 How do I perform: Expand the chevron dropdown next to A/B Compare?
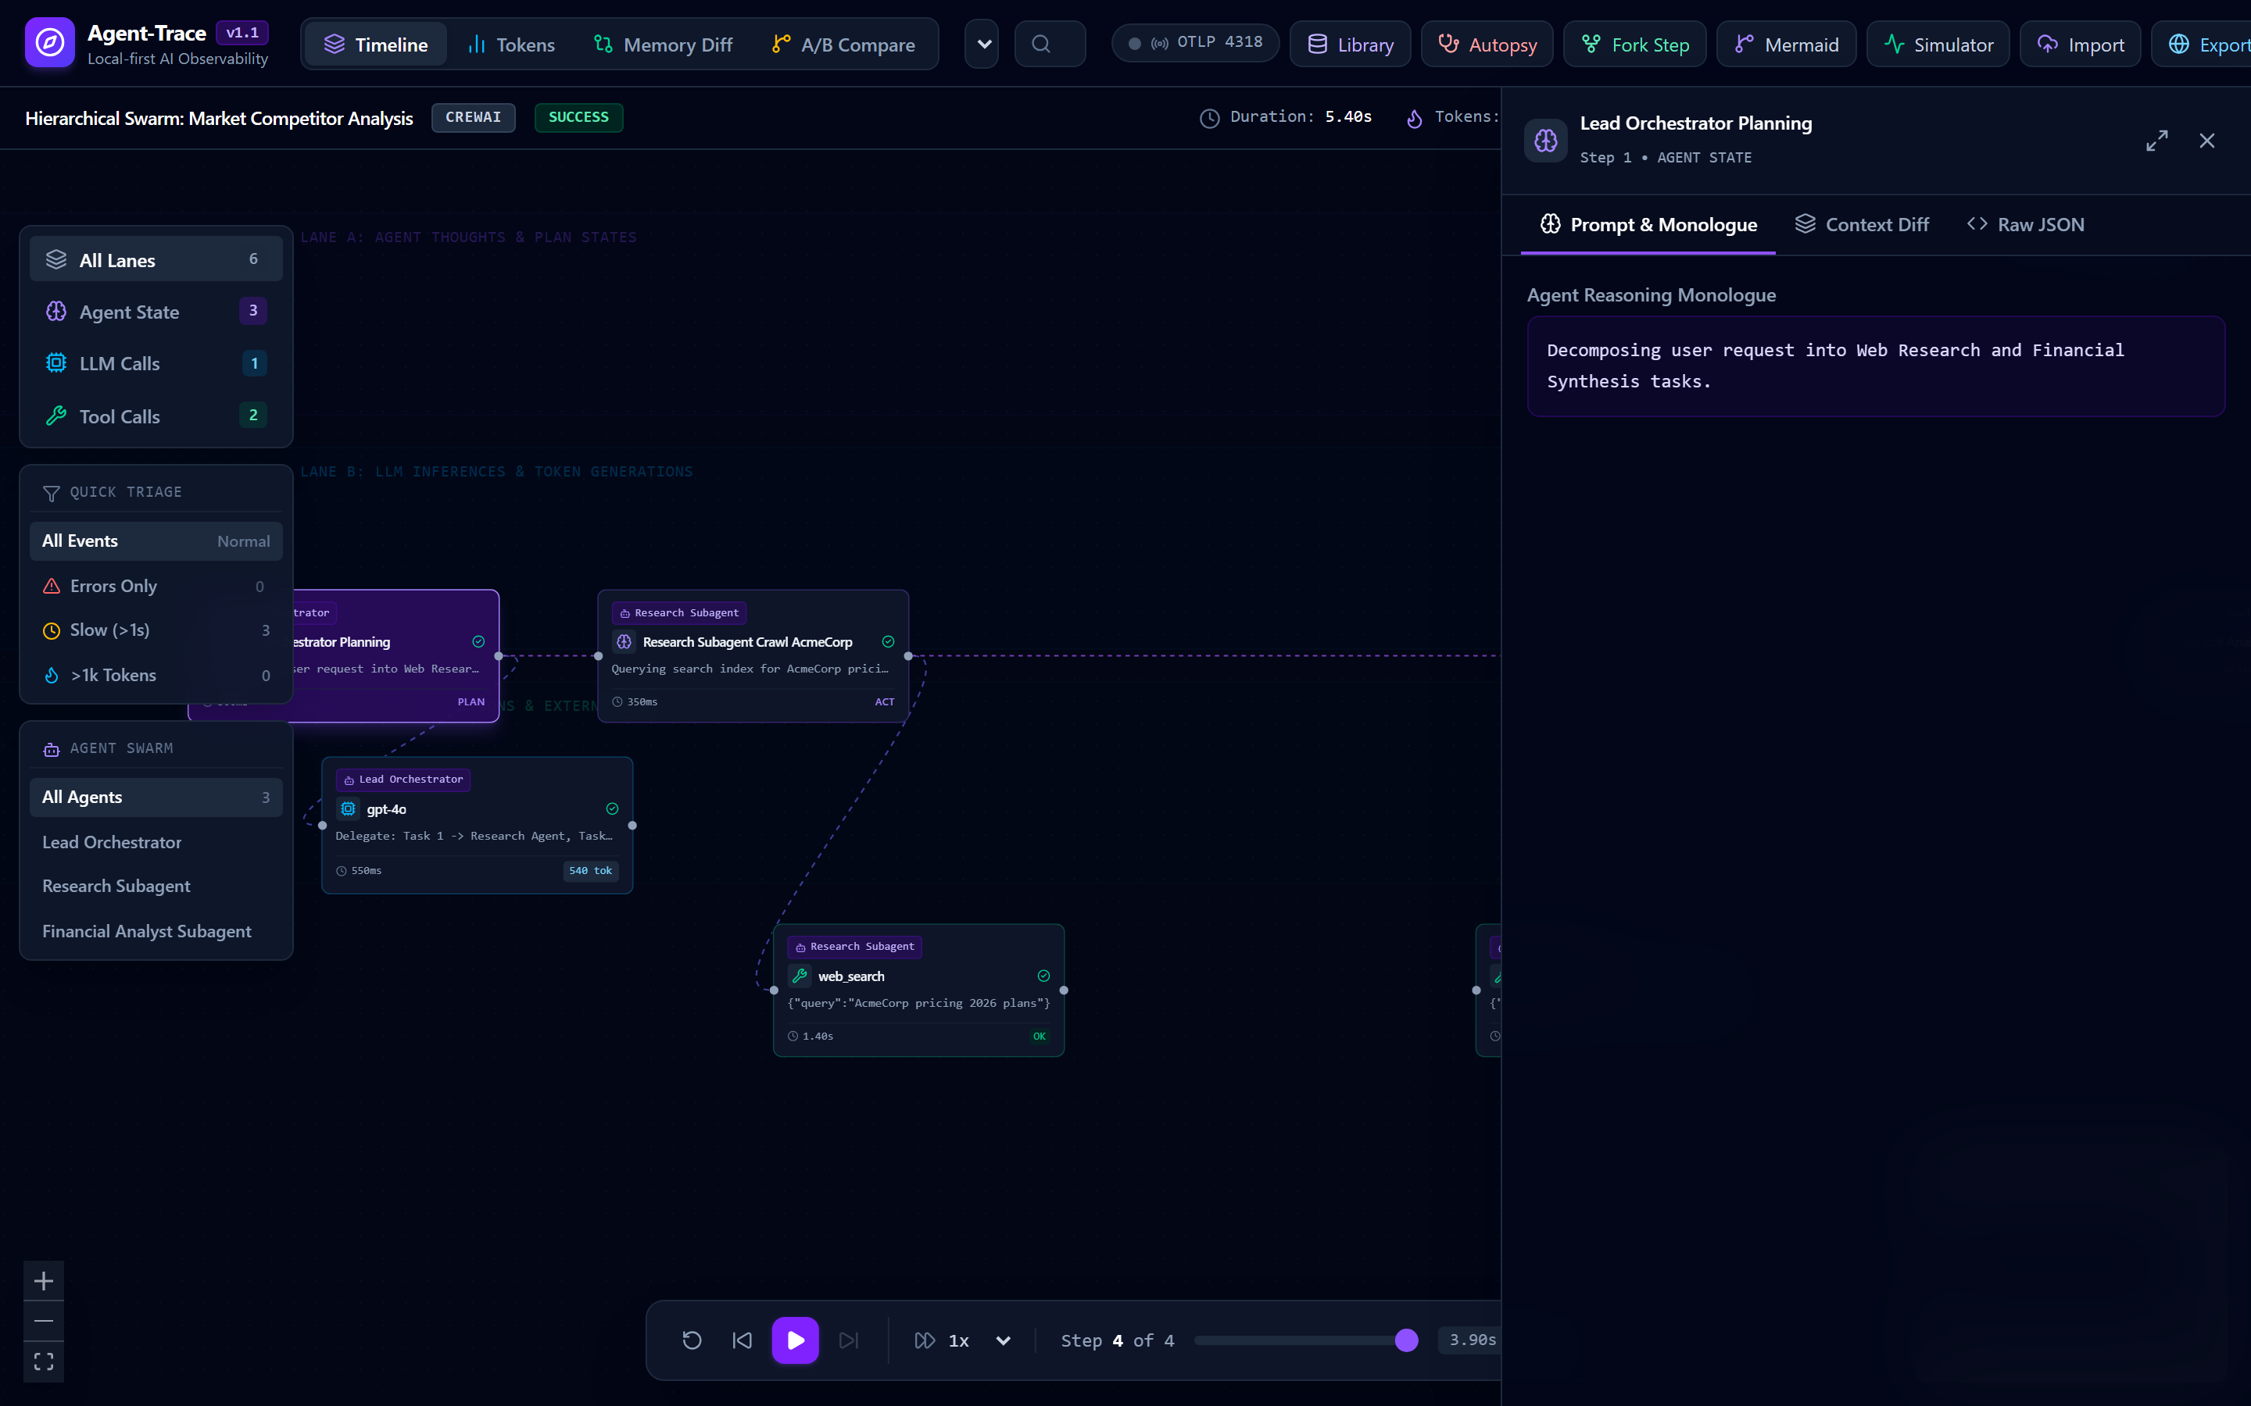click(x=982, y=44)
